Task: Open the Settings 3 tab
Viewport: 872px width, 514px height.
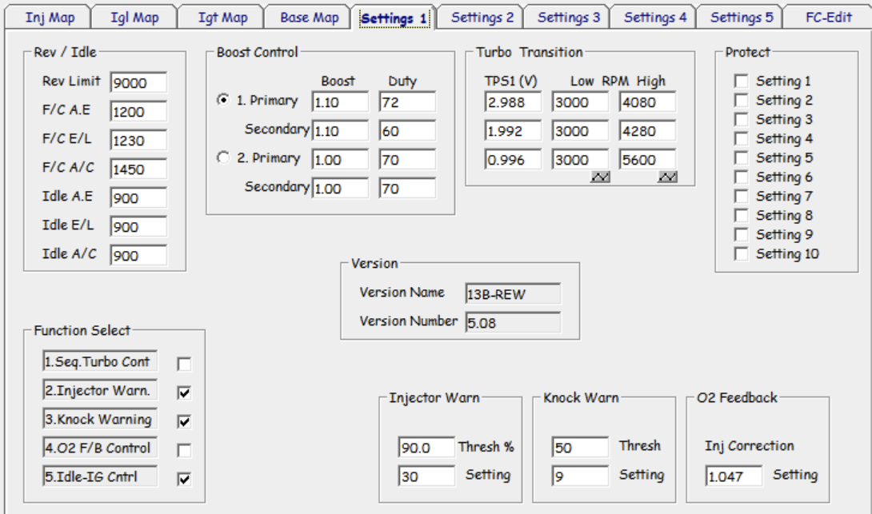Action: tap(568, 18)
